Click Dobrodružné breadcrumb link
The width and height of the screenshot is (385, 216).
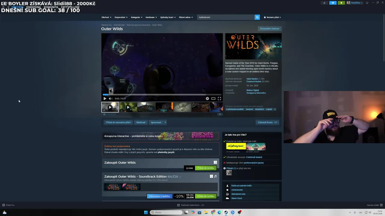119,25
